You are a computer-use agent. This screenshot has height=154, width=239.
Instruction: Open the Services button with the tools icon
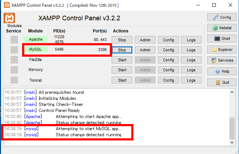222,60
